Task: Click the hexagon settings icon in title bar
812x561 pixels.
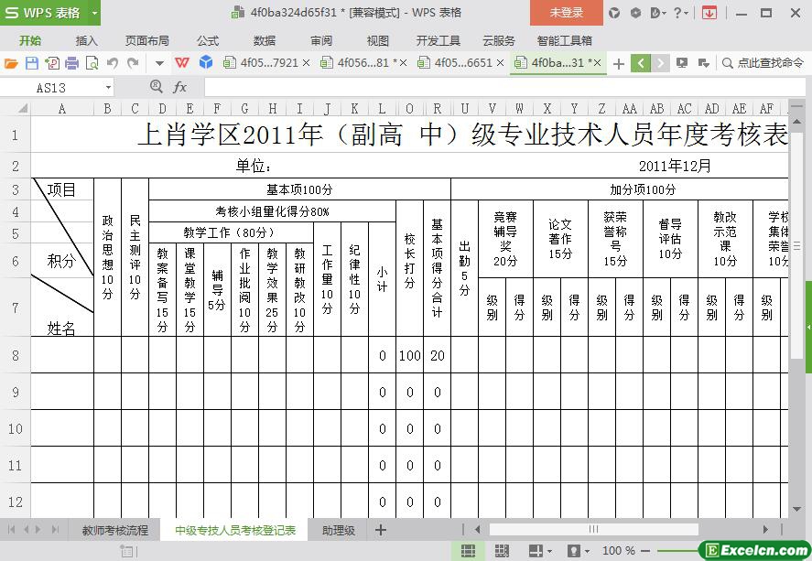Action: pos(635,13)
